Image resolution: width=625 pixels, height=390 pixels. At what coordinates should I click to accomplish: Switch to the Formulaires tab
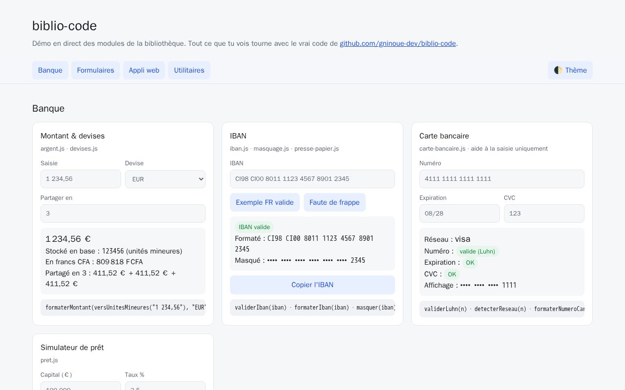(x=96, y=70)
